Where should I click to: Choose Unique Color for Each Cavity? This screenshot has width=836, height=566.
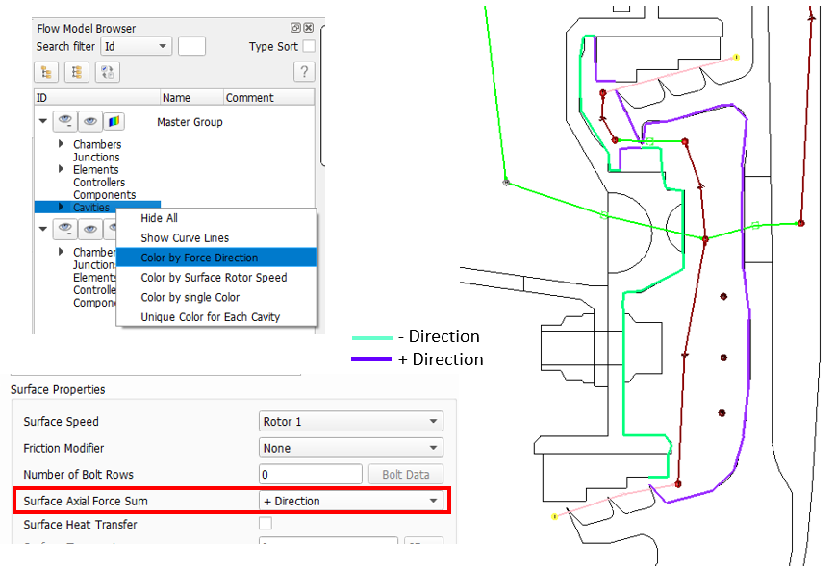210,317
